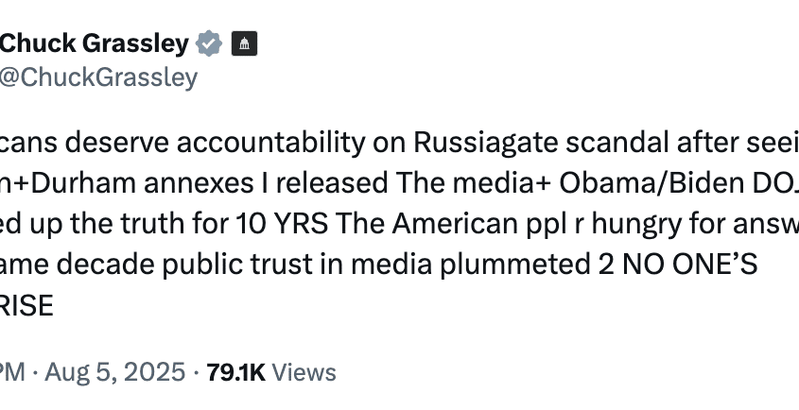Click the government building badge icon
The height and width of the screenshot is (410, 799).
[x=245, y=43]
